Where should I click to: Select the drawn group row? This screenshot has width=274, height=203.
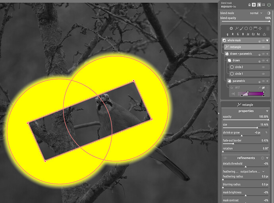coord(248,60)
